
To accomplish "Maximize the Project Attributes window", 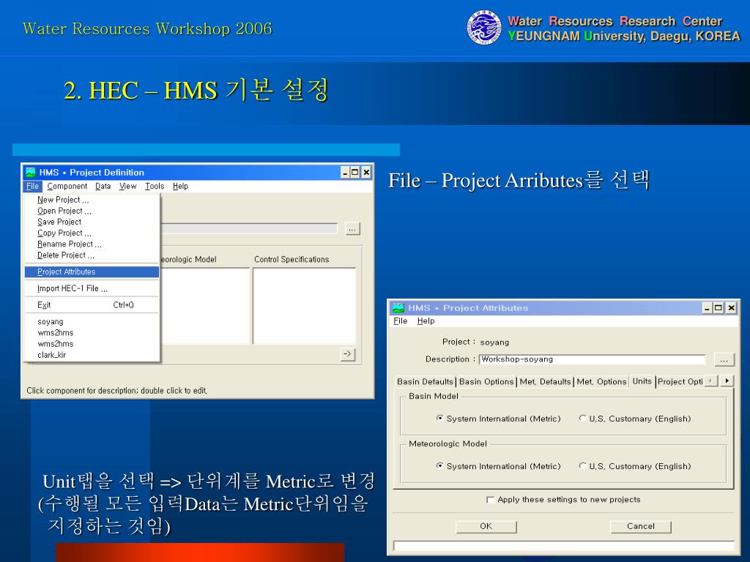I will [x=719, y=308].
